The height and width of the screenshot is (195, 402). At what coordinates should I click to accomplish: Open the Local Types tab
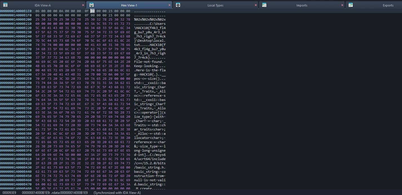(215, 5)
